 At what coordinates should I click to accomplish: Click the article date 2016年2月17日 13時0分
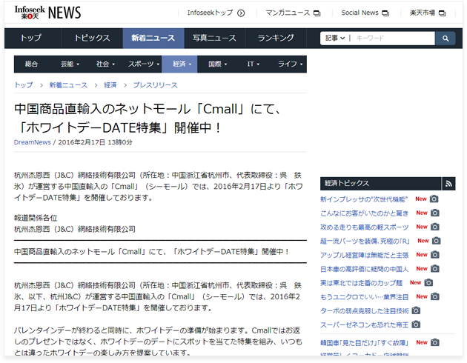tap(95, 142)
